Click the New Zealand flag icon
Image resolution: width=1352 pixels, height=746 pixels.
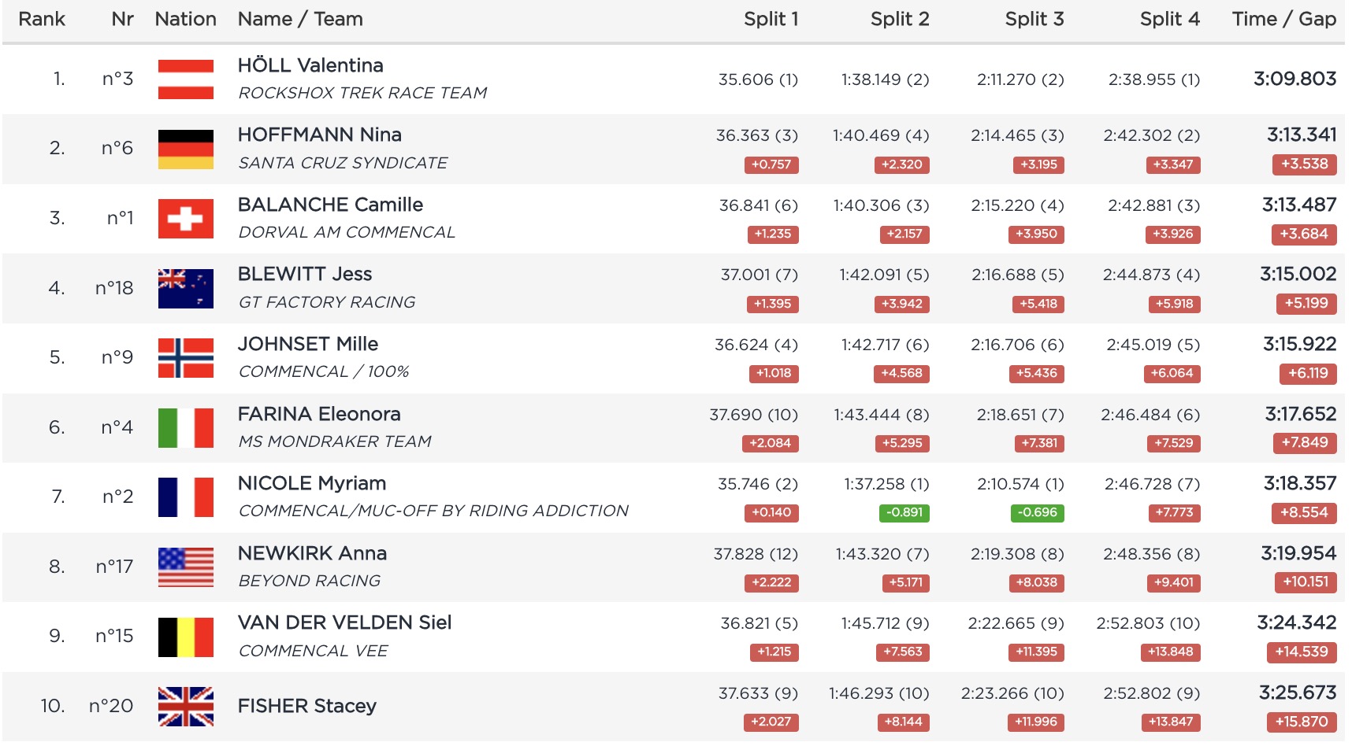(185, 289)
